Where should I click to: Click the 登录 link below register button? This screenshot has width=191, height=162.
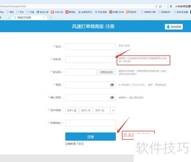point(81,144)
